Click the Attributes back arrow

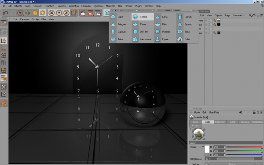(x=240, y=112)
